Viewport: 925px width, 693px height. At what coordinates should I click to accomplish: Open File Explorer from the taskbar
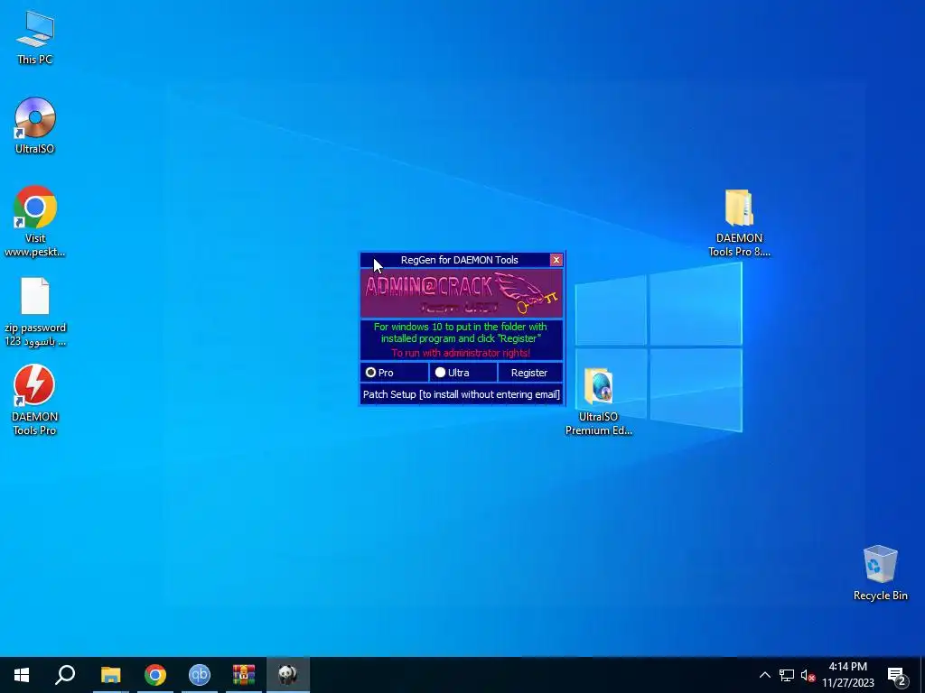tap(110, 675)
